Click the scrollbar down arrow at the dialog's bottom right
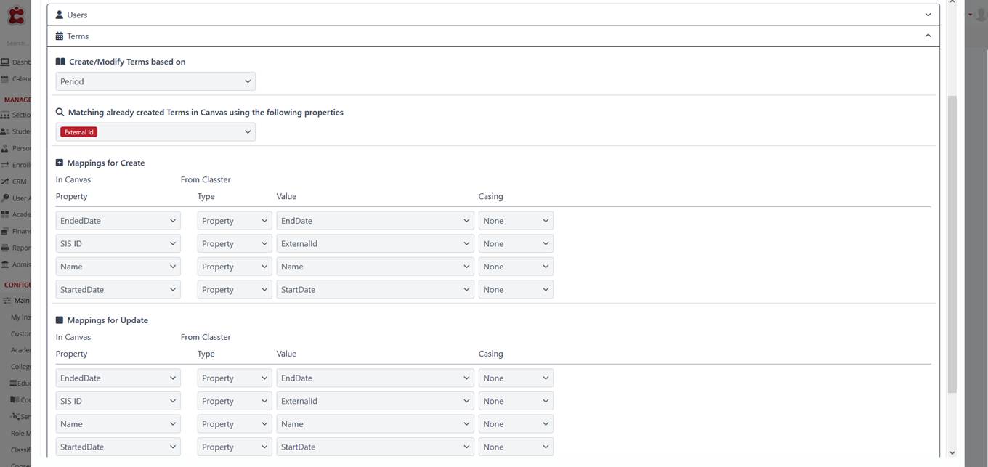Image resolution: width=988 pixels, height=467 pixels. pos(952,453)
